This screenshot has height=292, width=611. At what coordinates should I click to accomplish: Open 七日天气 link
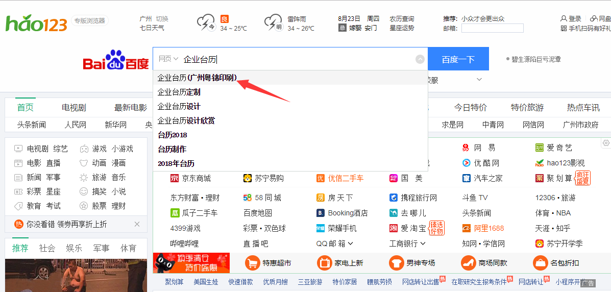click(x=152, y=28)
